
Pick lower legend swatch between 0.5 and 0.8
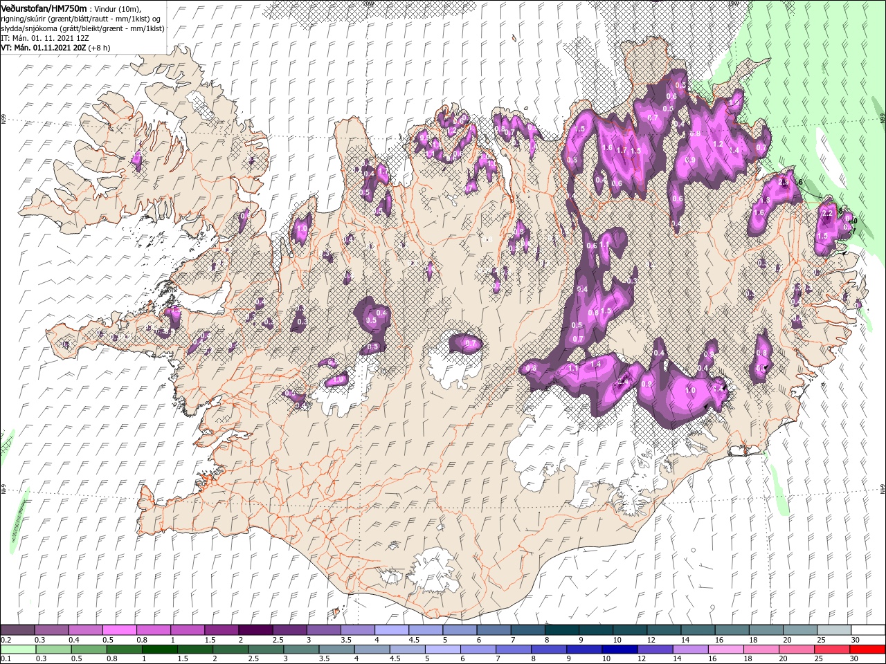pos(89,649)
